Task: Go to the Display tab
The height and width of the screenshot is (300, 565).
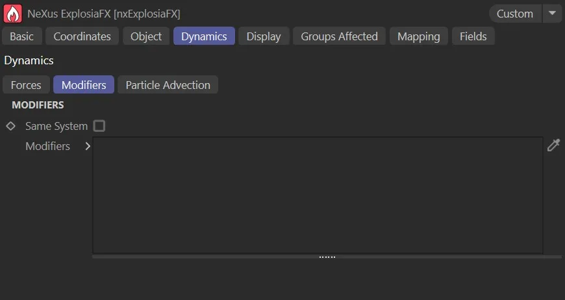Action: [264, 36]
